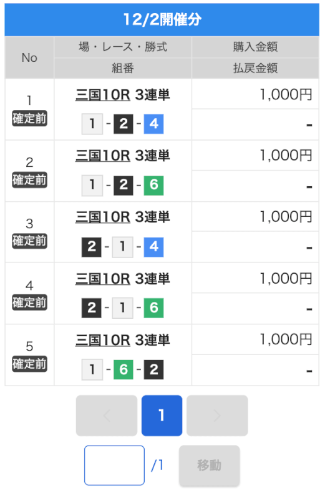Image resolution: width=325 pixels, height=500 pixels.
Task: Click the 移動 button
Action: [x=209, y=466]
